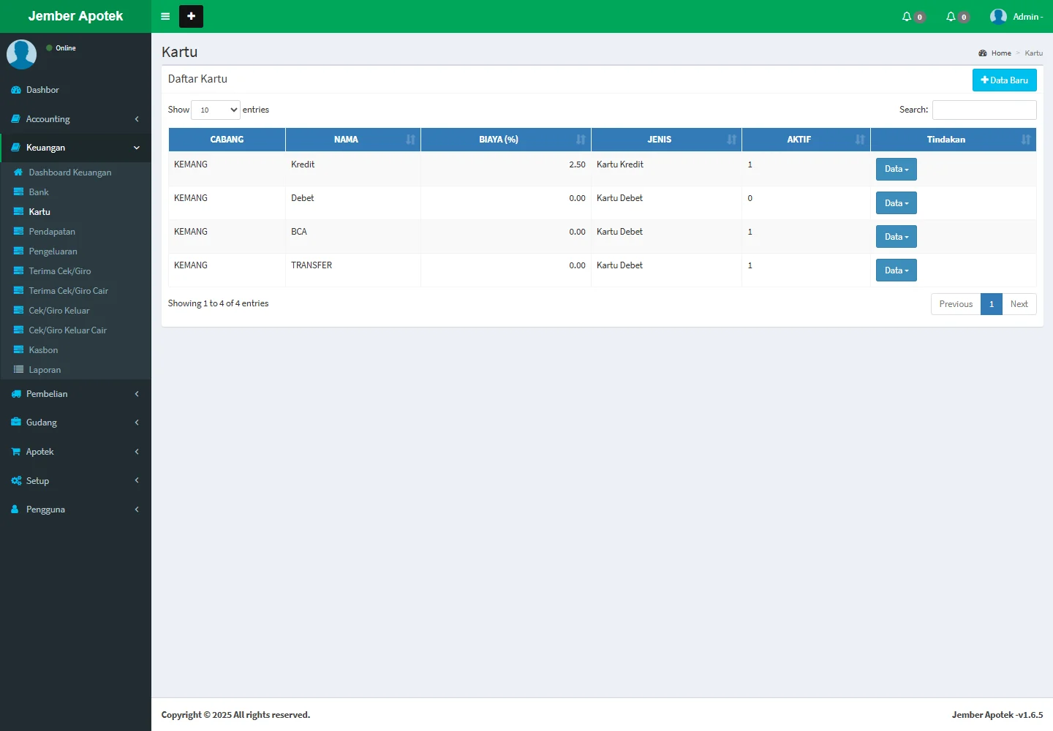Click into the Search input field

point(984,110)
